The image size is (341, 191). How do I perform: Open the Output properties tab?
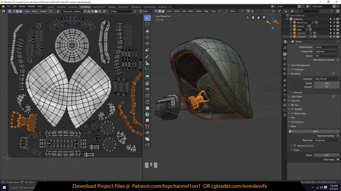tap(285, 59)
